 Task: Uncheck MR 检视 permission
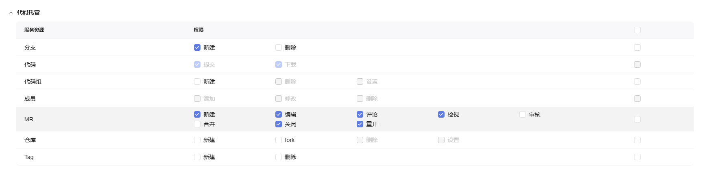(441, 114)
